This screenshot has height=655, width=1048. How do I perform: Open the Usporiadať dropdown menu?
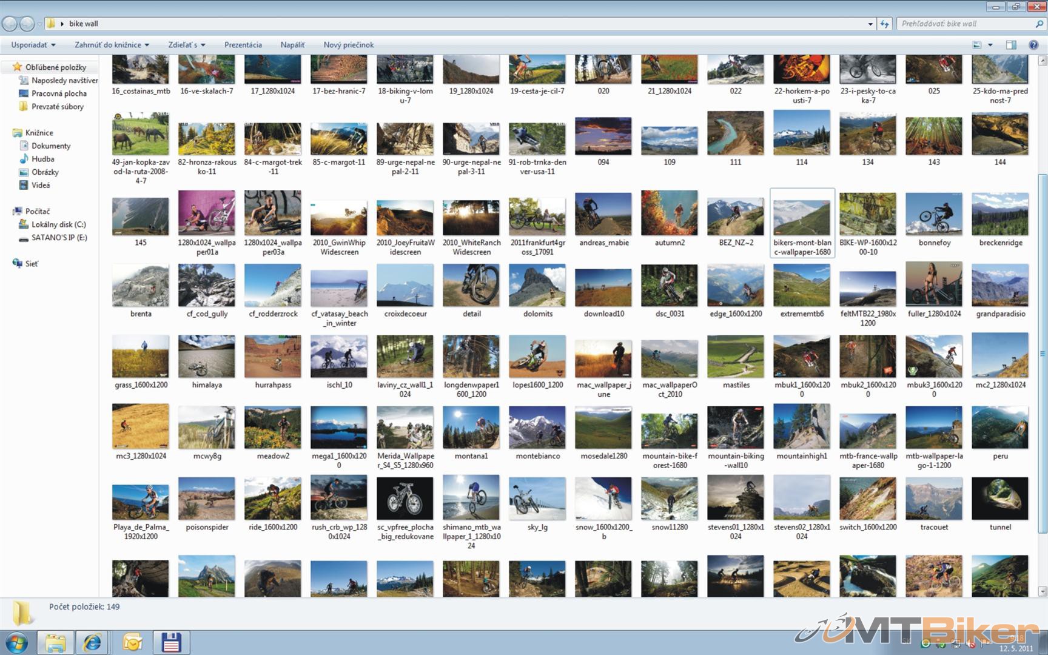click(33, 45)
